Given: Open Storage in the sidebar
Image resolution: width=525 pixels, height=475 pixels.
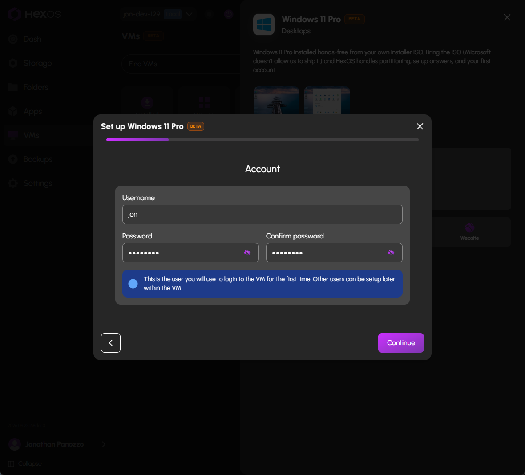Looking at the screenshot, I should (37, 63).
